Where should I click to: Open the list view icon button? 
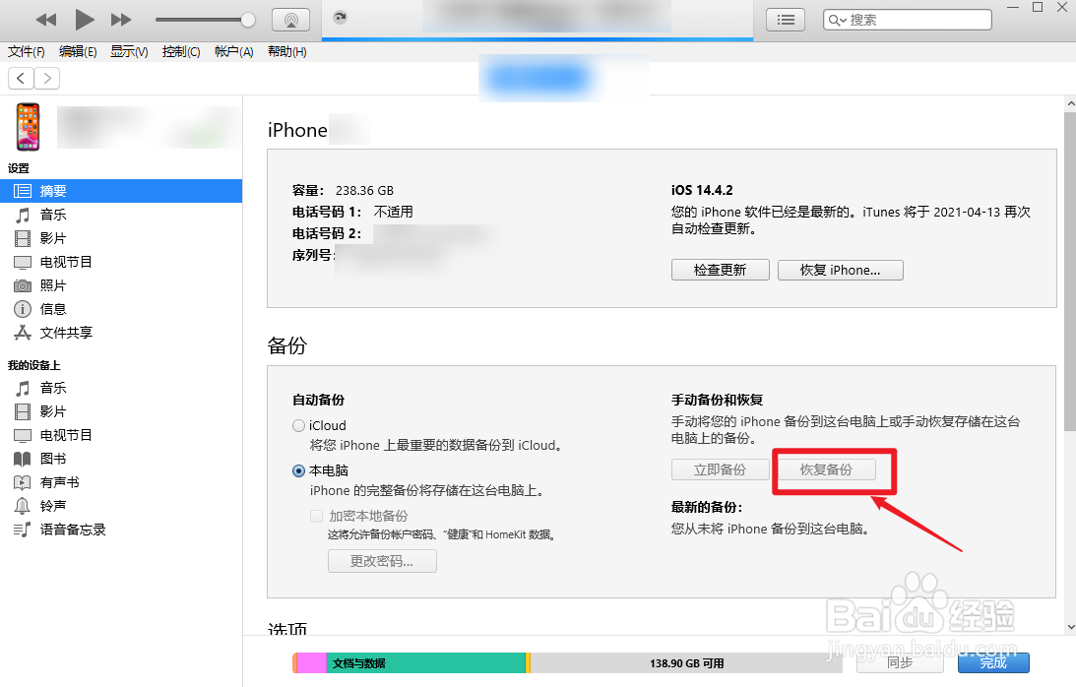pos(786,20)
